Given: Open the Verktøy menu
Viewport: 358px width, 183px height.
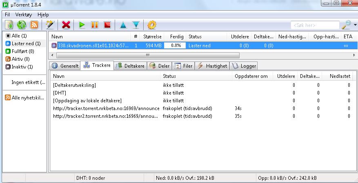Looking at the screenshot, I should tap(24, 15).
